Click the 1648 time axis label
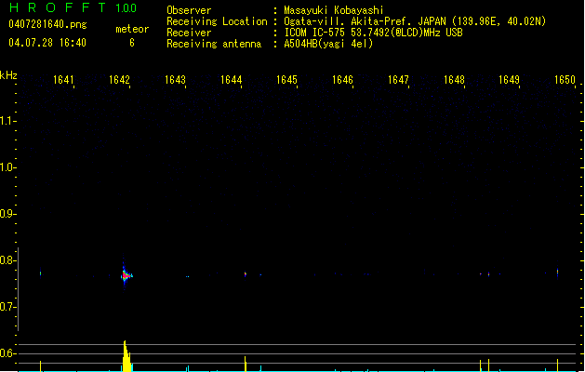The image size is (585, 372). [454, 80]
